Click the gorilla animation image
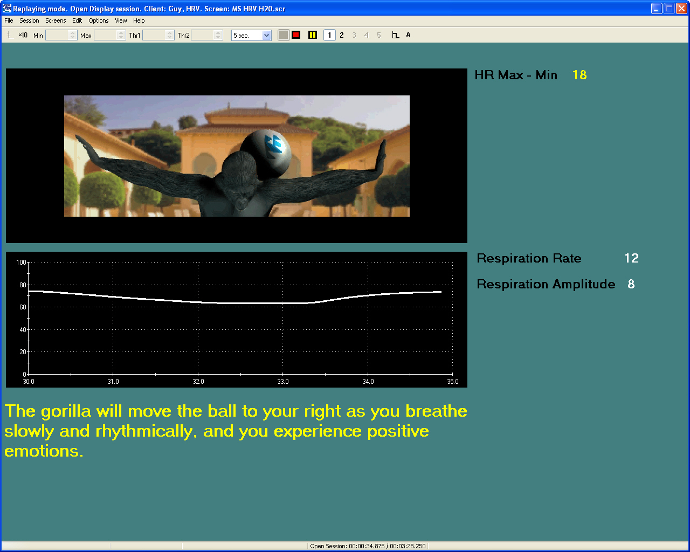Image resolution: width=690 pixels, height=552 pixels. 237,156
